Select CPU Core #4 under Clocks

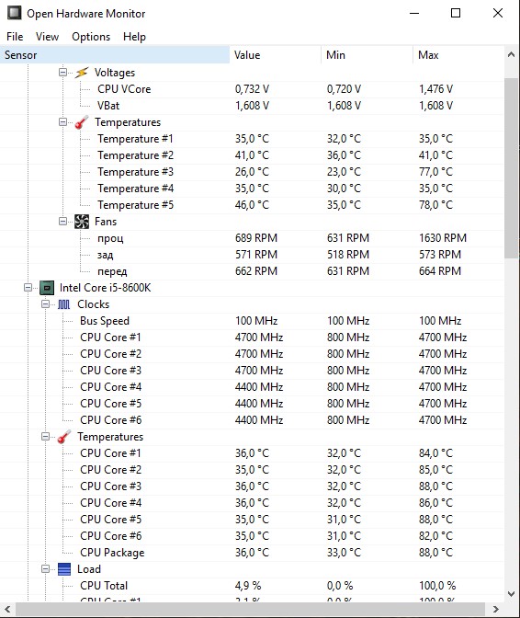point(252,387)
